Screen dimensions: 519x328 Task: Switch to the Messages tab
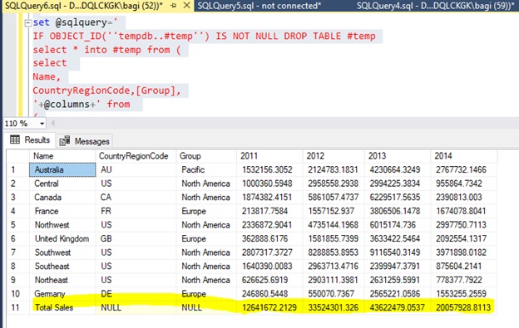tap(84, 141)
